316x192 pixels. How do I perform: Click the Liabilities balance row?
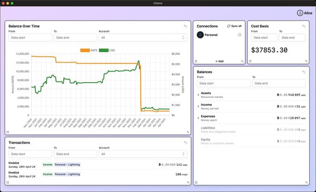pos(251,129)
